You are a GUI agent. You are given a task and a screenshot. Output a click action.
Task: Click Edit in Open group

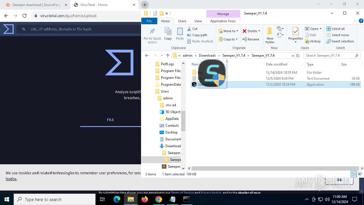coord(311,35)
